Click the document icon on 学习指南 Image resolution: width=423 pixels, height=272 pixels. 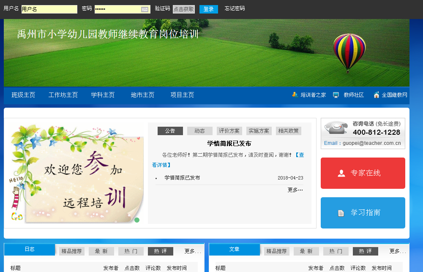(341, 213)
